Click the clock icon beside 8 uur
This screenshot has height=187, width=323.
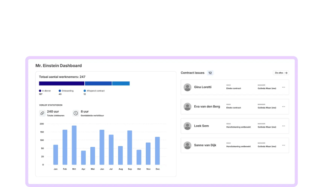coord(76,113)
